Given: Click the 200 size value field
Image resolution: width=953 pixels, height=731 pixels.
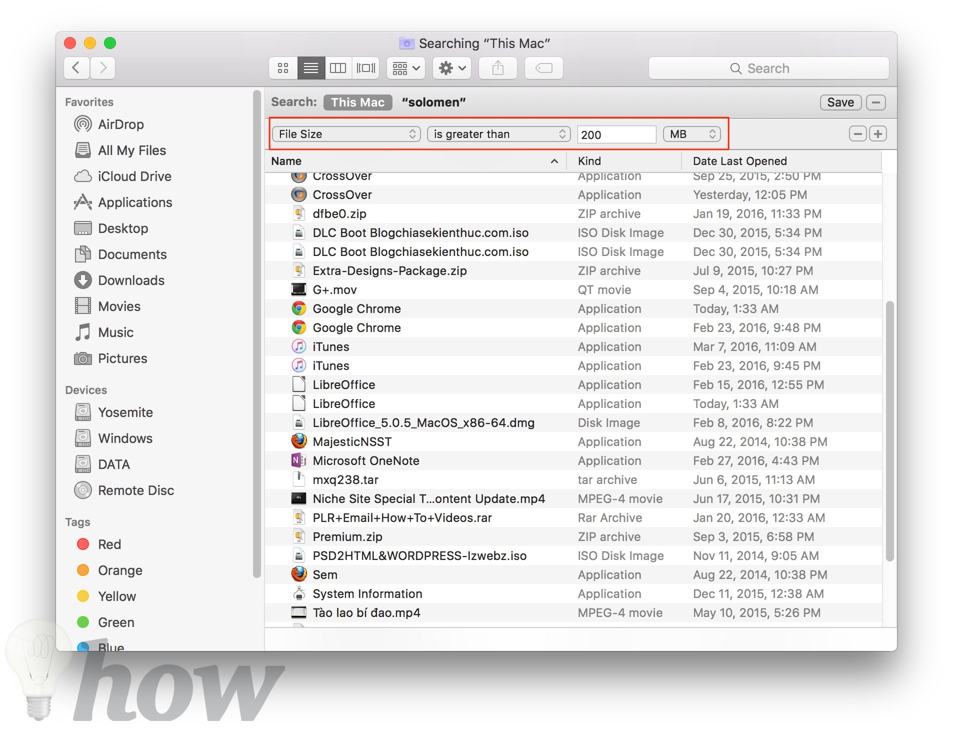Looking at the screenshot, I should [616, 134].
